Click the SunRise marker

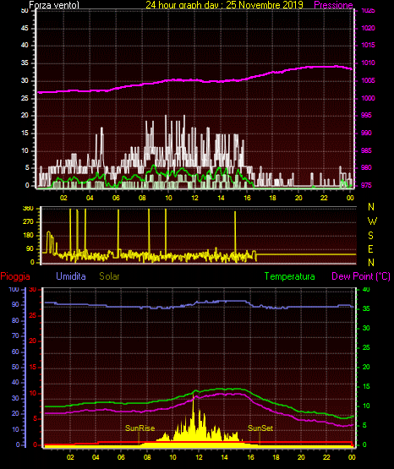click(140, 428)
